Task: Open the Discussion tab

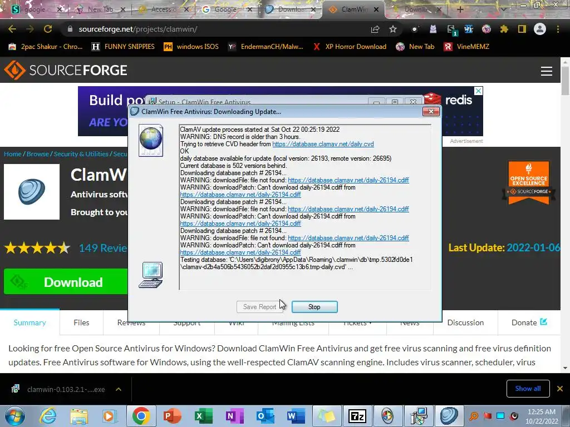Action: click(x=465, y=323)
